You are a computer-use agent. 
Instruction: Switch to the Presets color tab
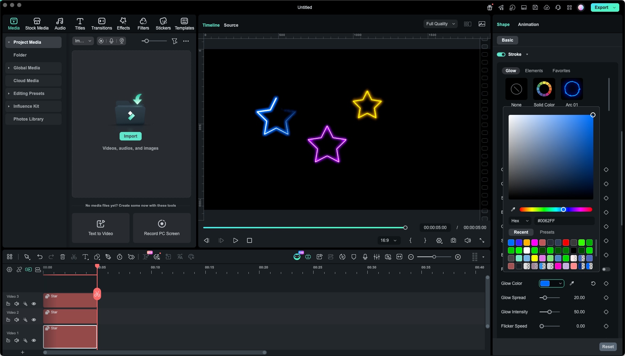click(547, 232)
